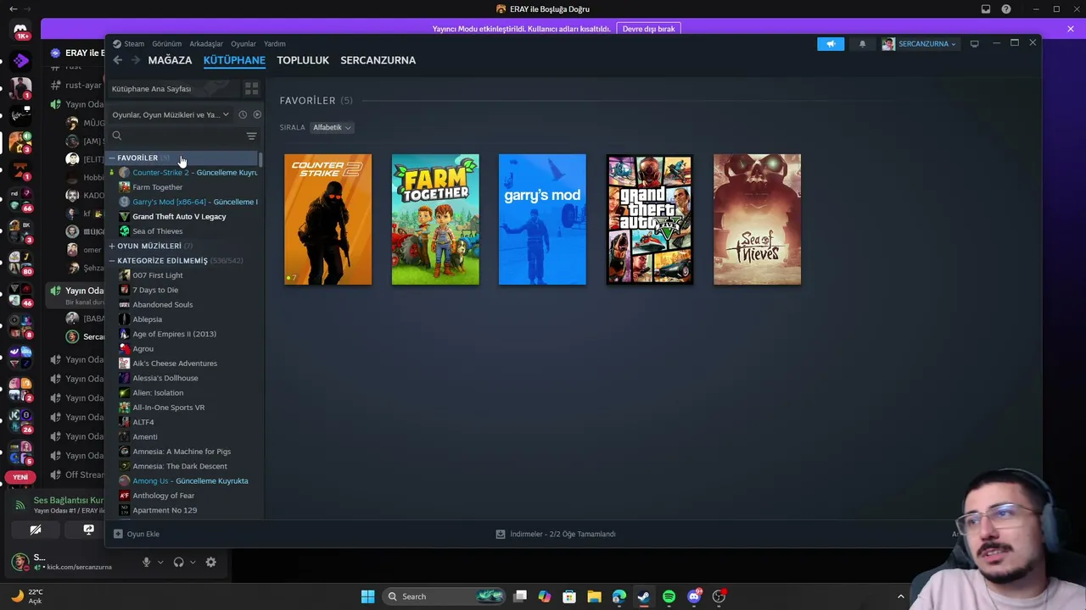Click the Windows taskbar Search box

tap(445, 596)
